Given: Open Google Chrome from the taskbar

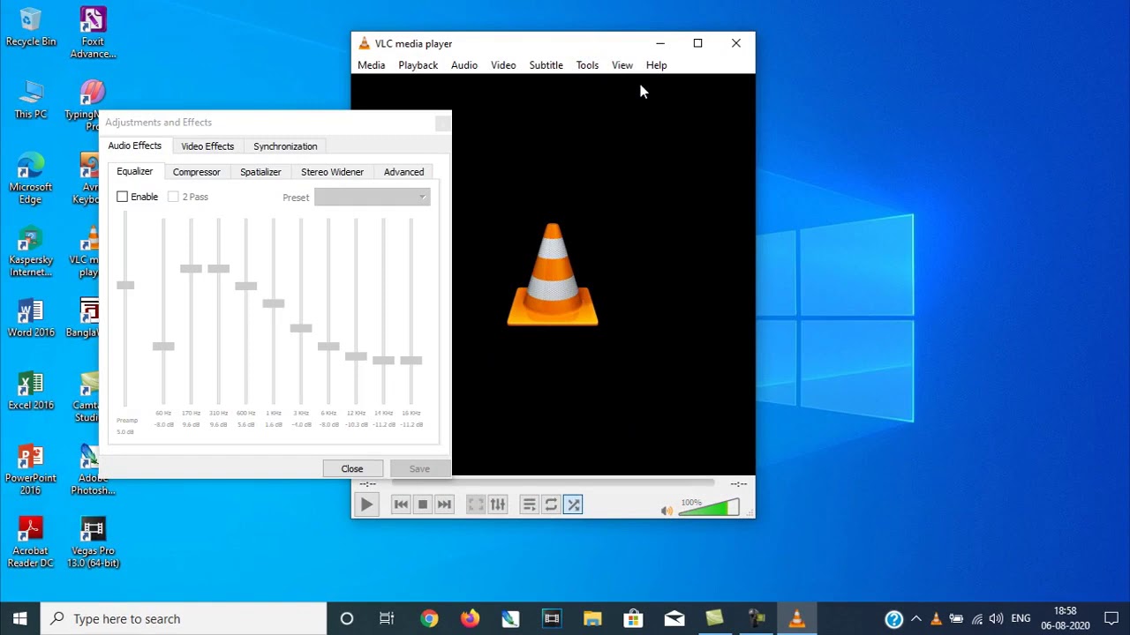Looking at the screenshot, I should point(429,618).
